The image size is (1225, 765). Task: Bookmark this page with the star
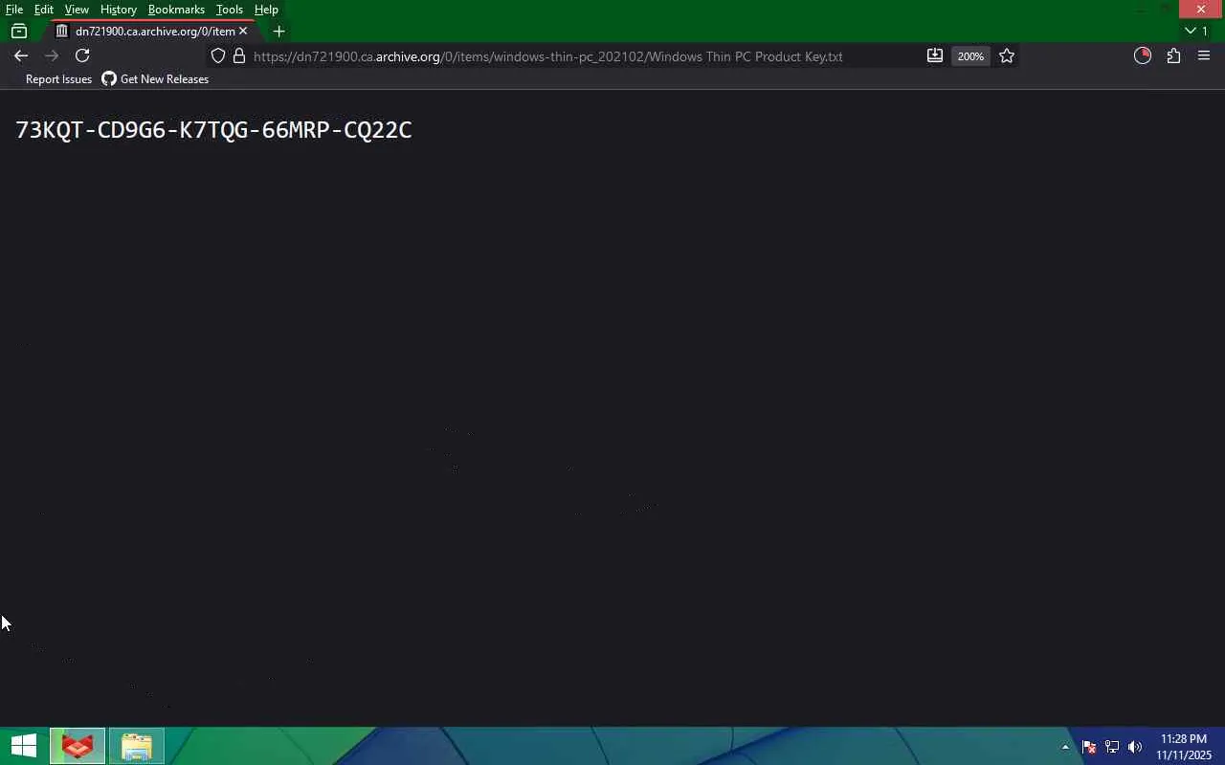[x=1007, y=56]
